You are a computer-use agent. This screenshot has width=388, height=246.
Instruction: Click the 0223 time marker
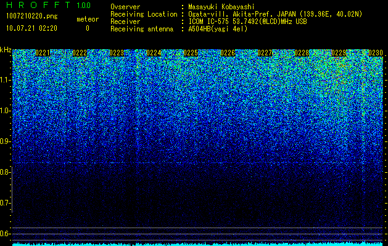pyautogui.click(x=117, y=53)
